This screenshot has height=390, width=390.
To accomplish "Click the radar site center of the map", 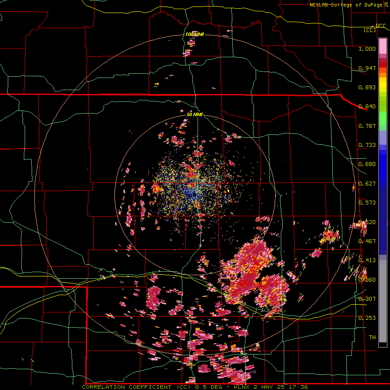I will tap(195, 195).
